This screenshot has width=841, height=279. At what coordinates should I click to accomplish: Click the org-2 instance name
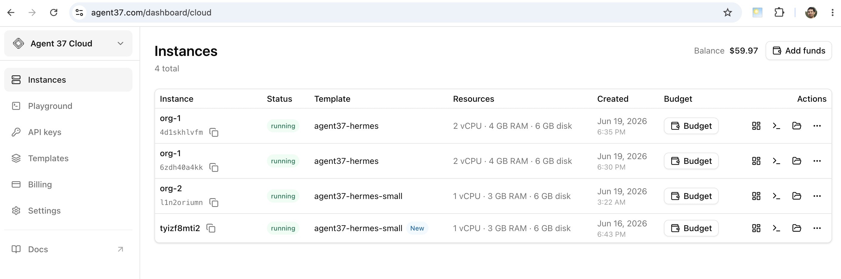click(x=171, y=189)
